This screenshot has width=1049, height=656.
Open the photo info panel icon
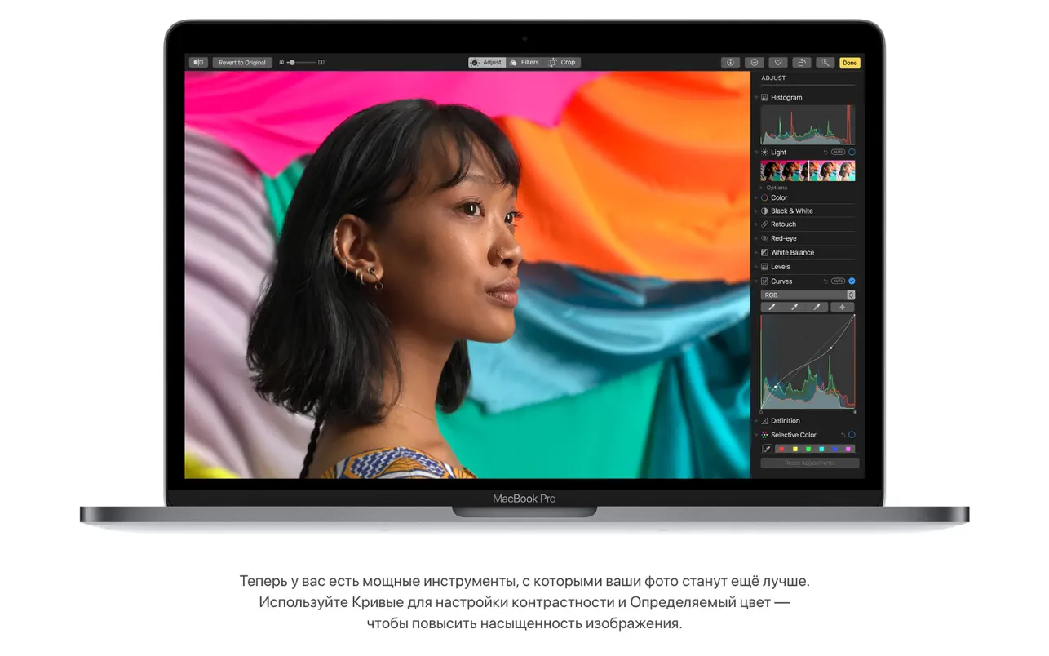pos(730,62)
